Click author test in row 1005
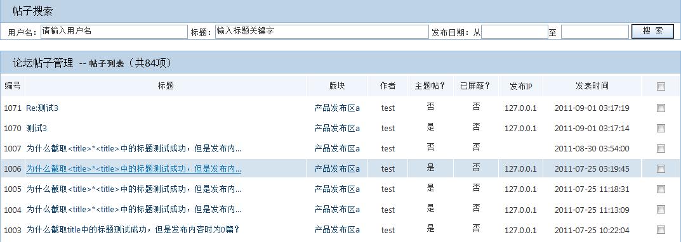 [388, 189]
